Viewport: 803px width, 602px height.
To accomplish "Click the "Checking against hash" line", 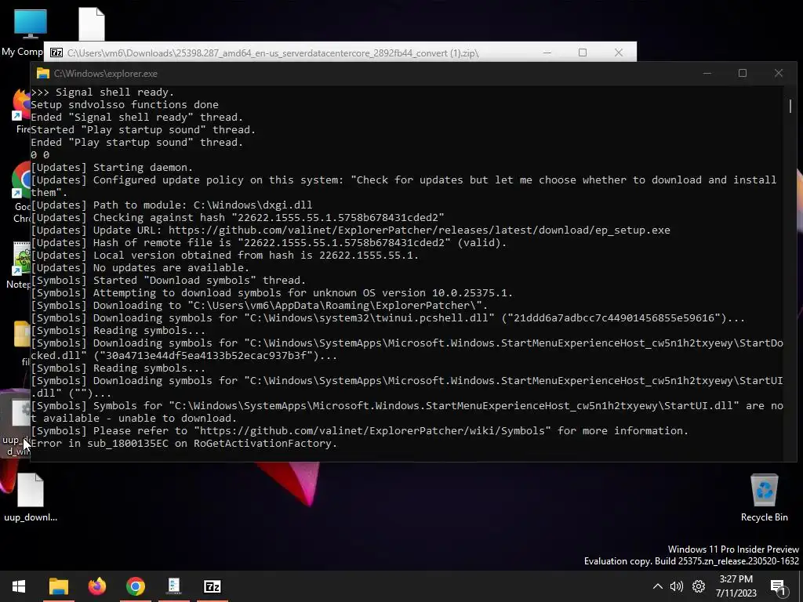I will coord(237,218).
